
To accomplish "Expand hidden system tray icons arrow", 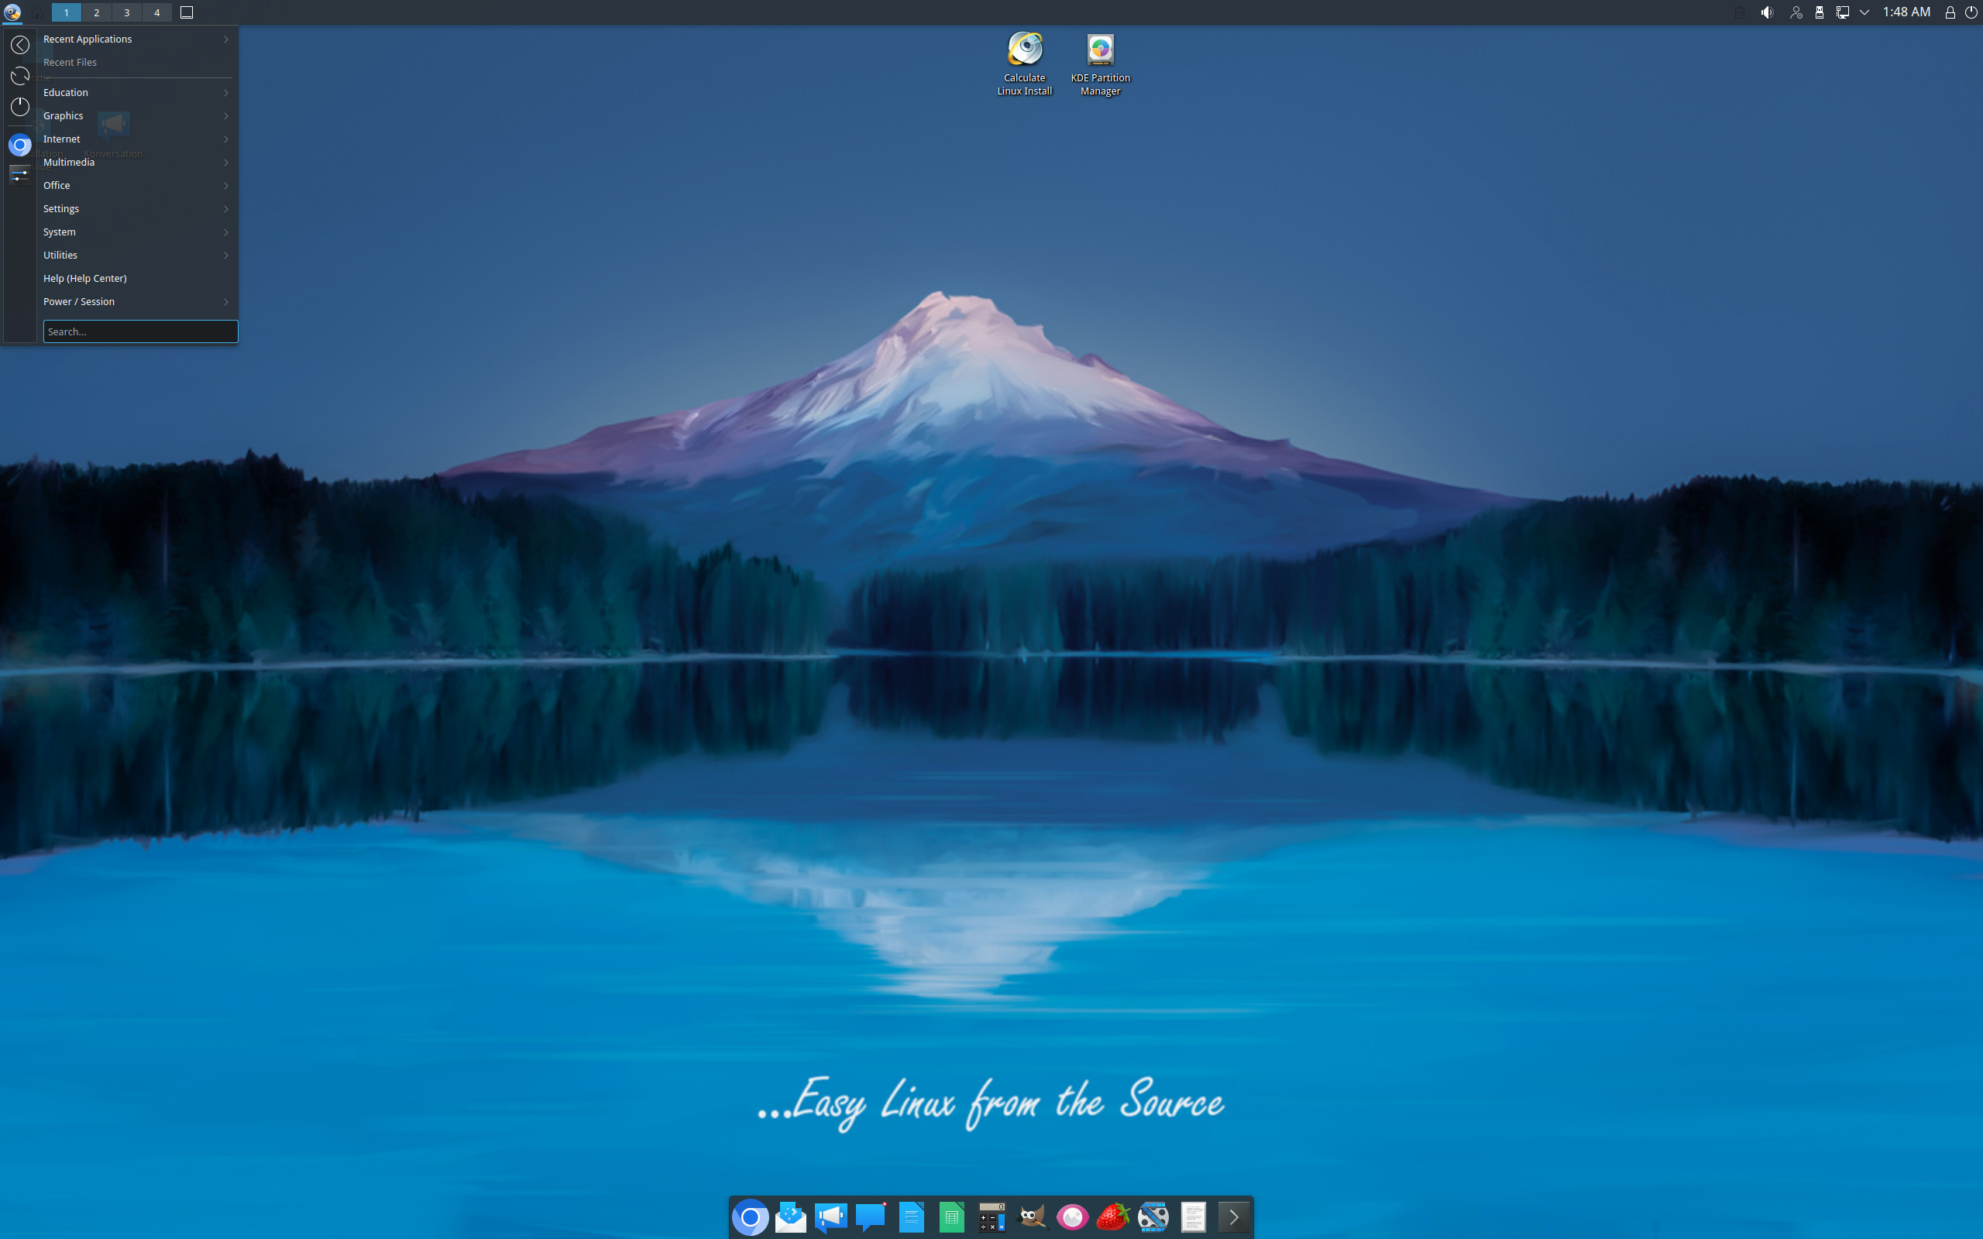I will (1864, 12).
